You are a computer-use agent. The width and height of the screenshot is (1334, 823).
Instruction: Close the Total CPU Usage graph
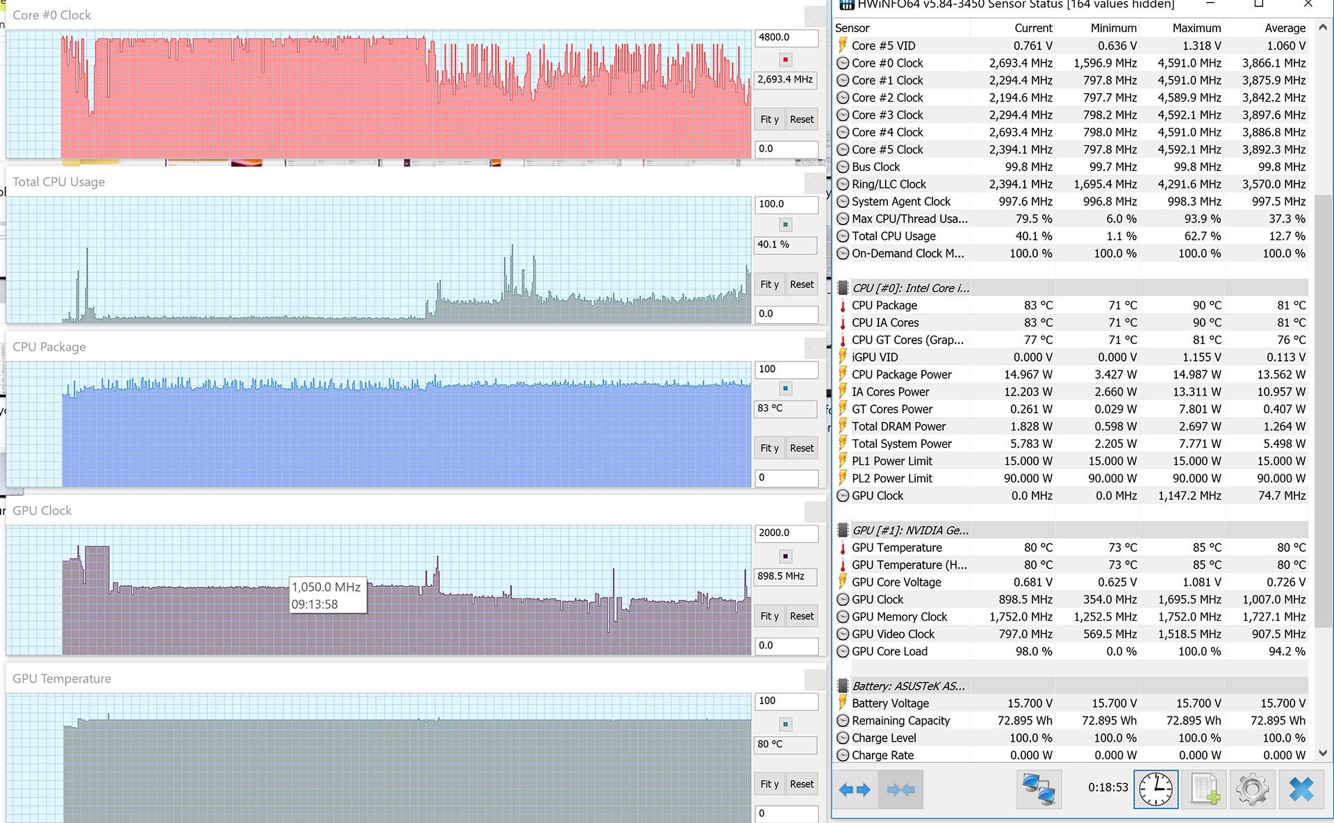click(x=815, y=182)
